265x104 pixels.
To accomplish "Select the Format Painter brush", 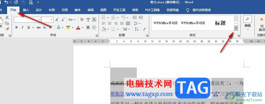I will [x=7, y=29].
